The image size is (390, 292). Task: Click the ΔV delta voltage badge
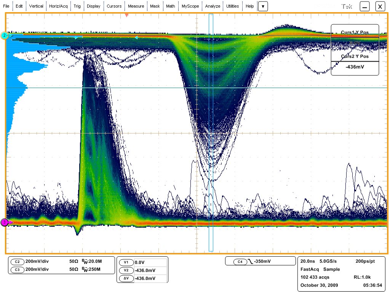point(126,278)
